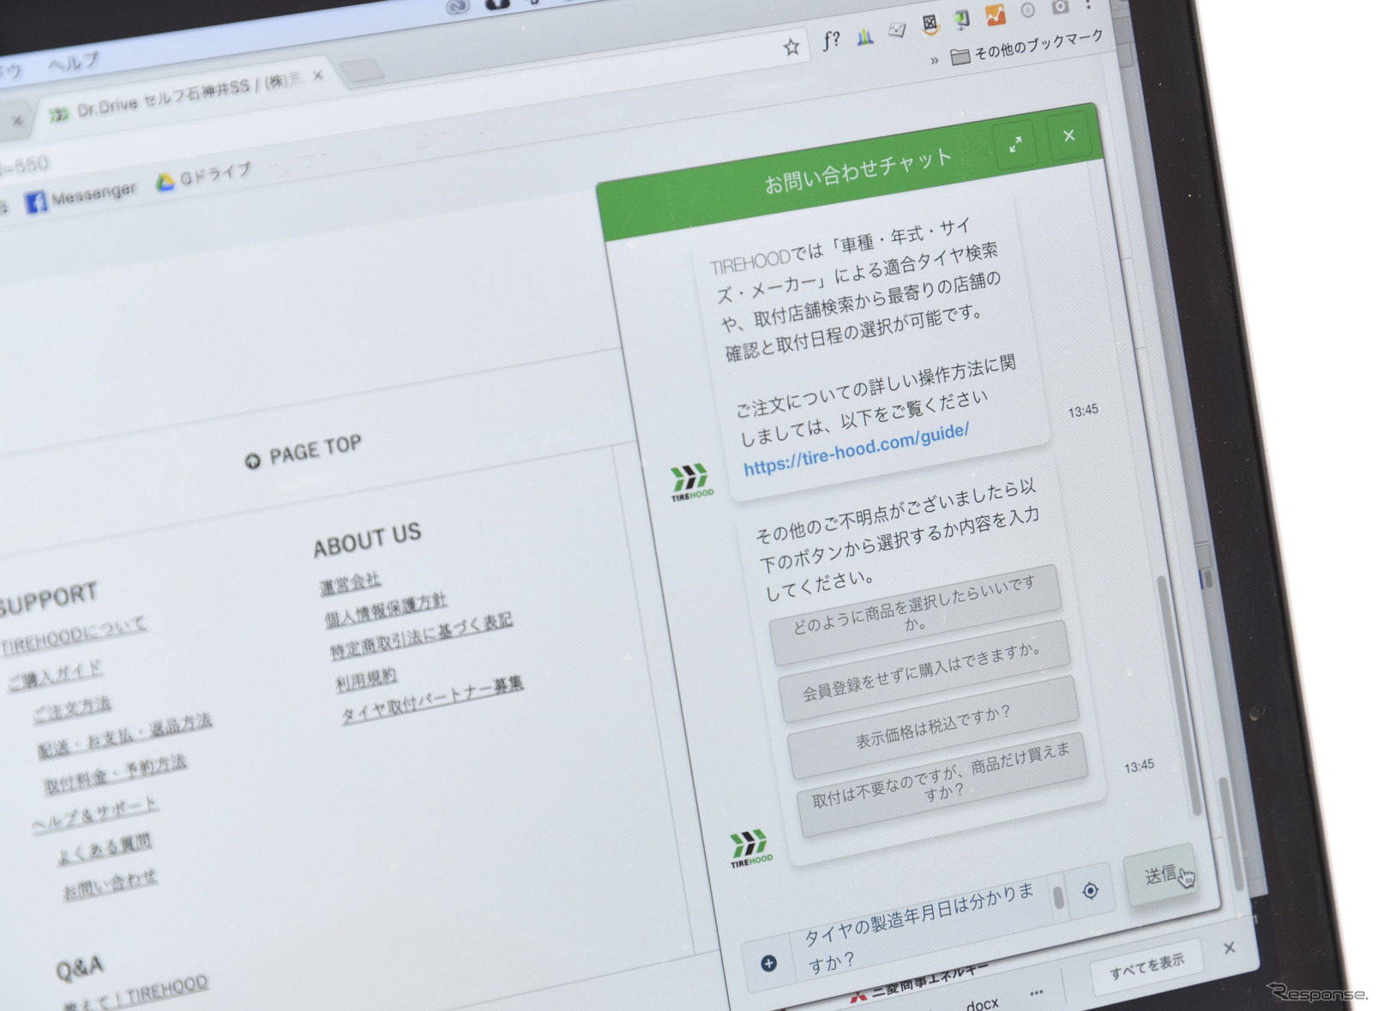Click the camera screenshot extension icon
The height and width of the screenshot is (1011, 1378).
click(x=1060, y=7)
